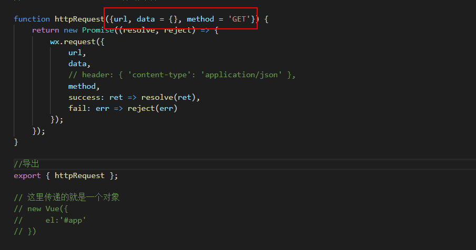
Task: Place cursor on 'url' destructured parameter
Action: [120, 19]
